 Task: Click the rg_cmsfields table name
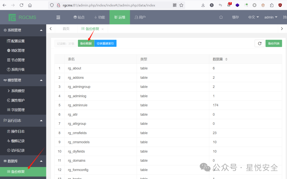tap(77, 133)
